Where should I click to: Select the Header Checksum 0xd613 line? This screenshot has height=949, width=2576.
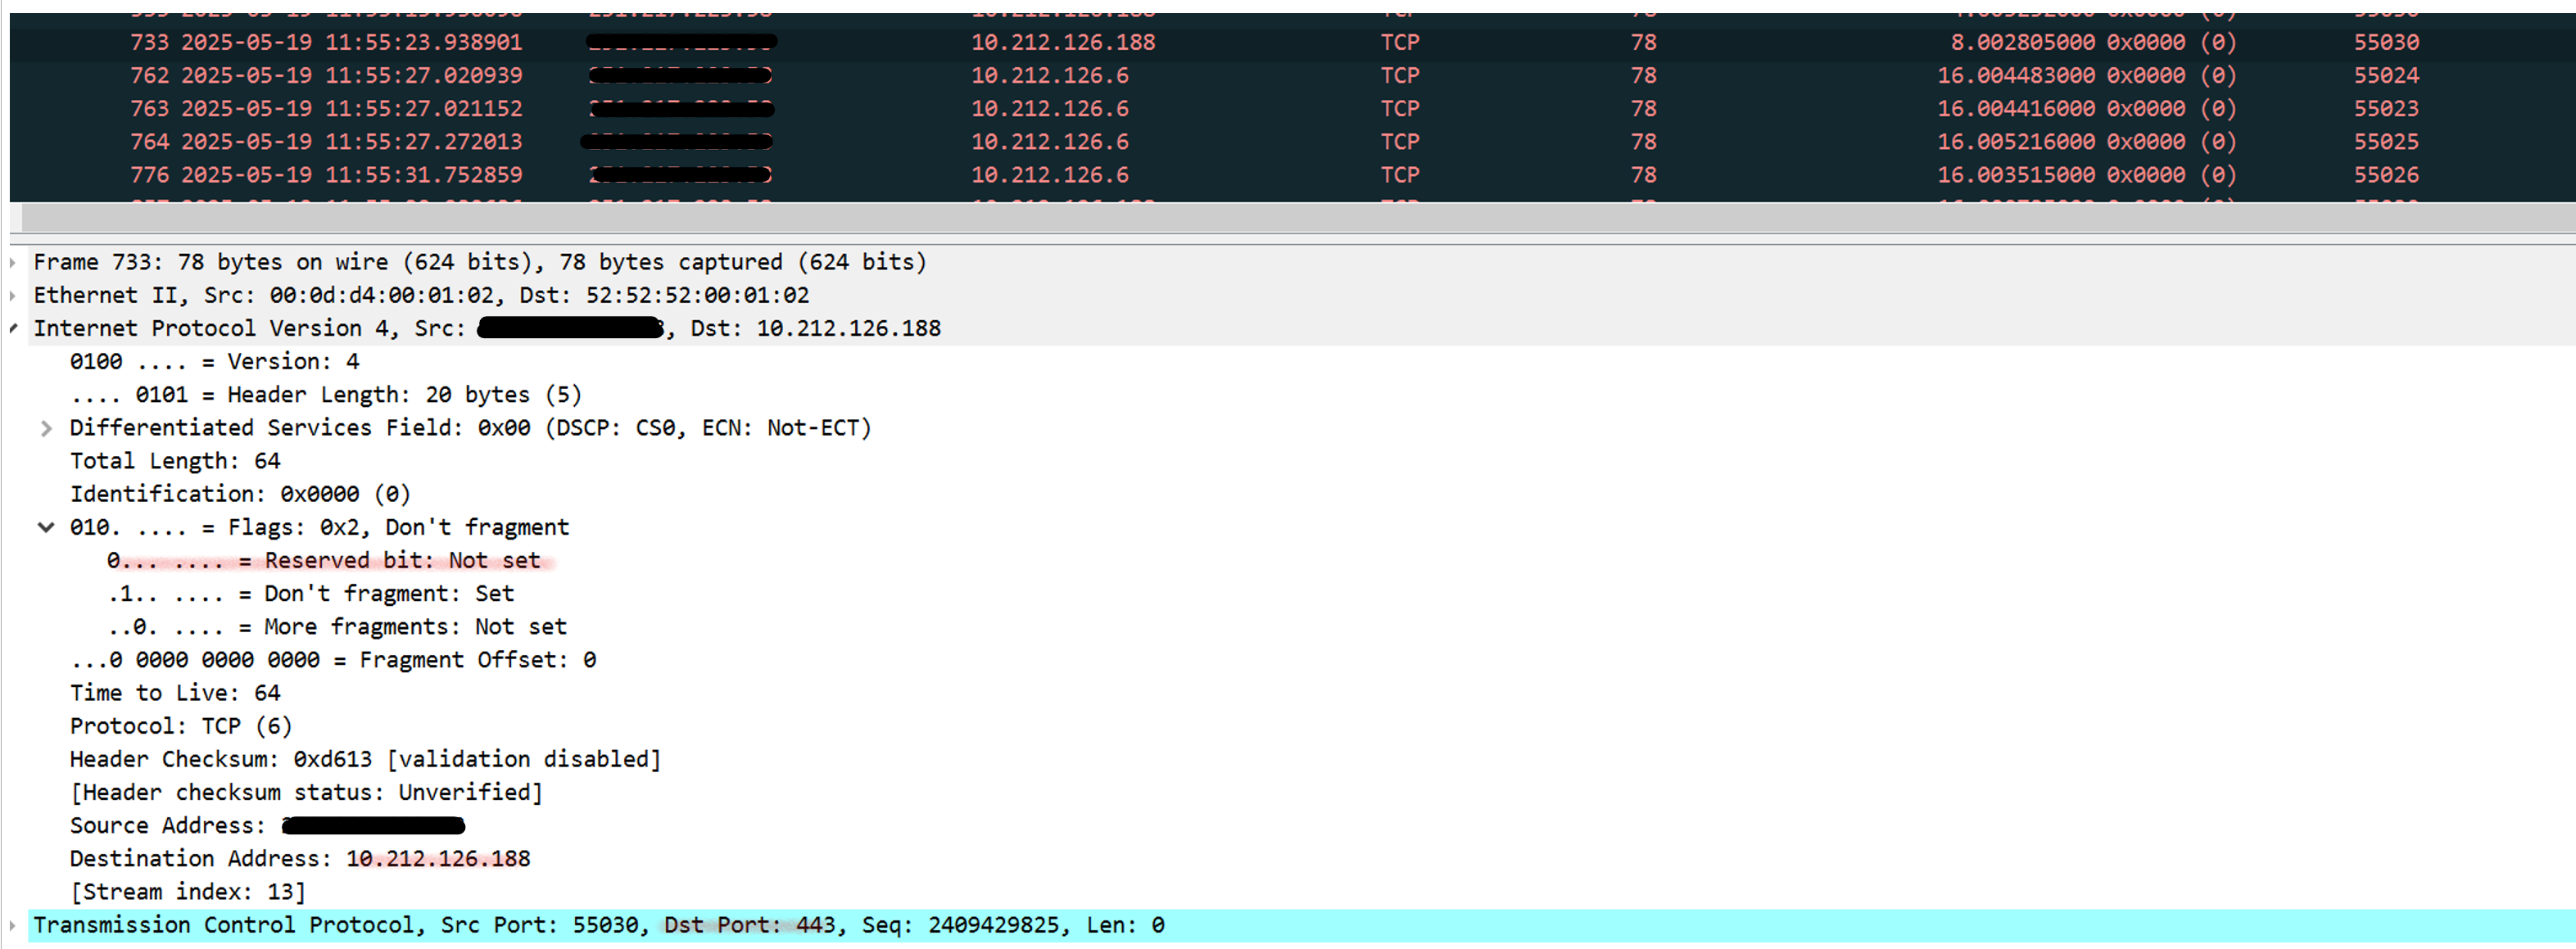(365, 760)
